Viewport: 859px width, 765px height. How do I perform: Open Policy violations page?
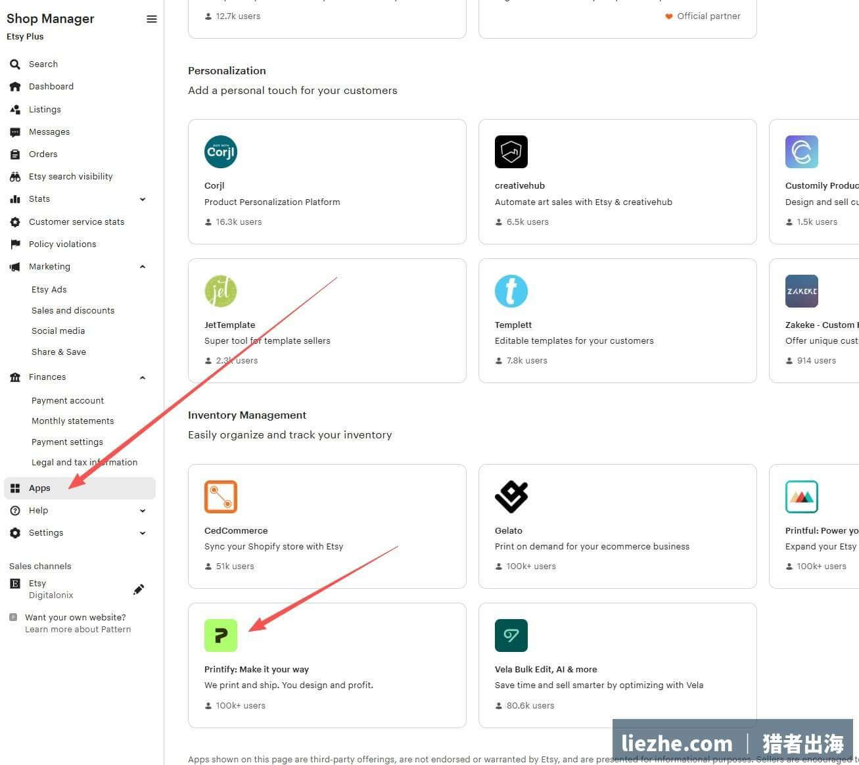62,244
